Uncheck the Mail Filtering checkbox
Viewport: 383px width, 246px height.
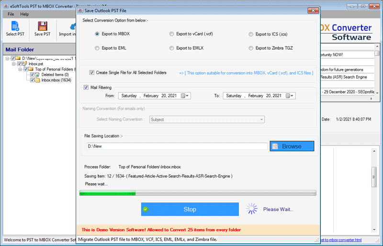coord(86,88)
